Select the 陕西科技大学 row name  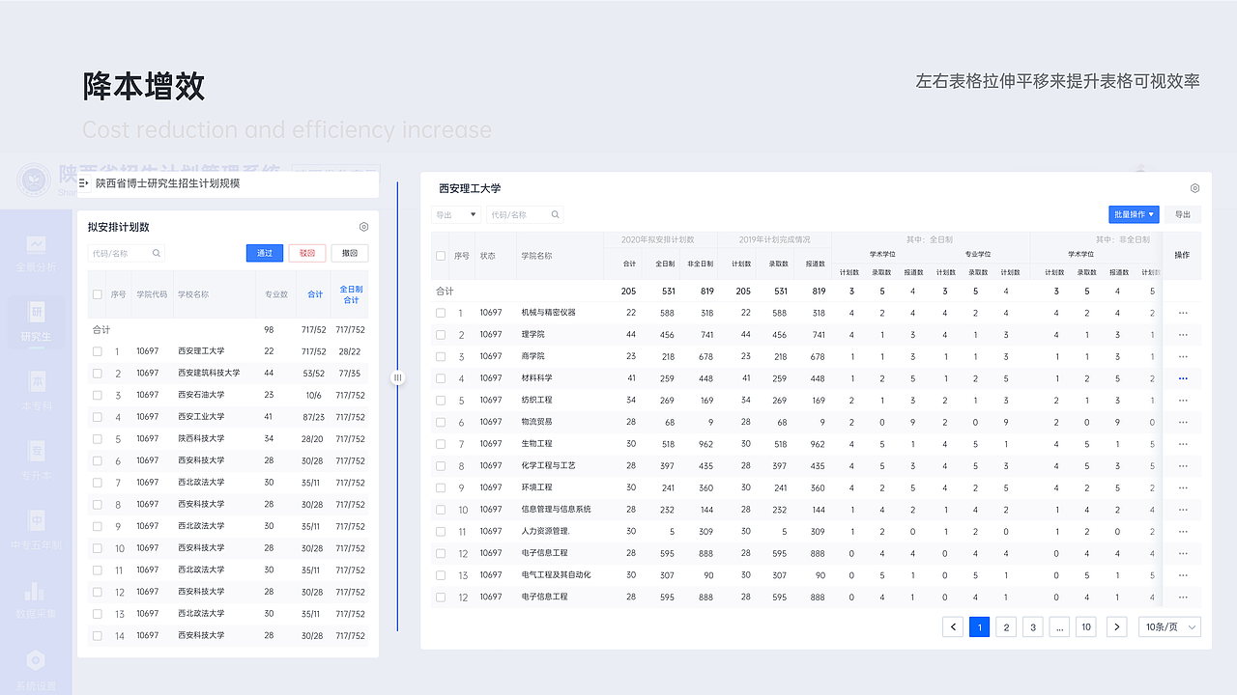(201, 439)
